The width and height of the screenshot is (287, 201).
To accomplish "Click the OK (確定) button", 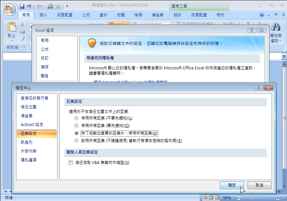I will pos(232,185).
